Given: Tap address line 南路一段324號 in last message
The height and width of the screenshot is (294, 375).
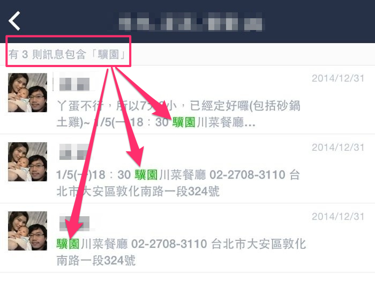Looking at the screenshot, I should point(96,261).
